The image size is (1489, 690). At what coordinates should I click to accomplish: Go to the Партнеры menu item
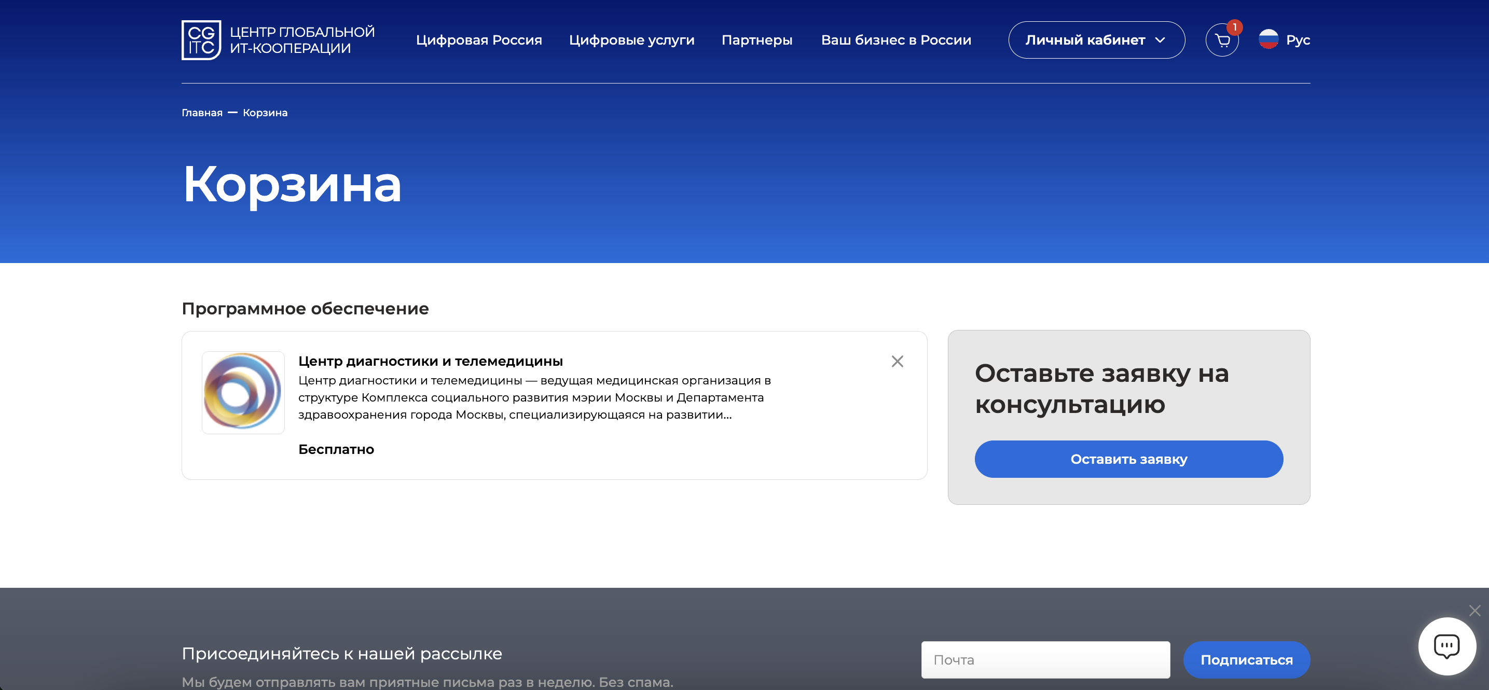pos(756,40)
